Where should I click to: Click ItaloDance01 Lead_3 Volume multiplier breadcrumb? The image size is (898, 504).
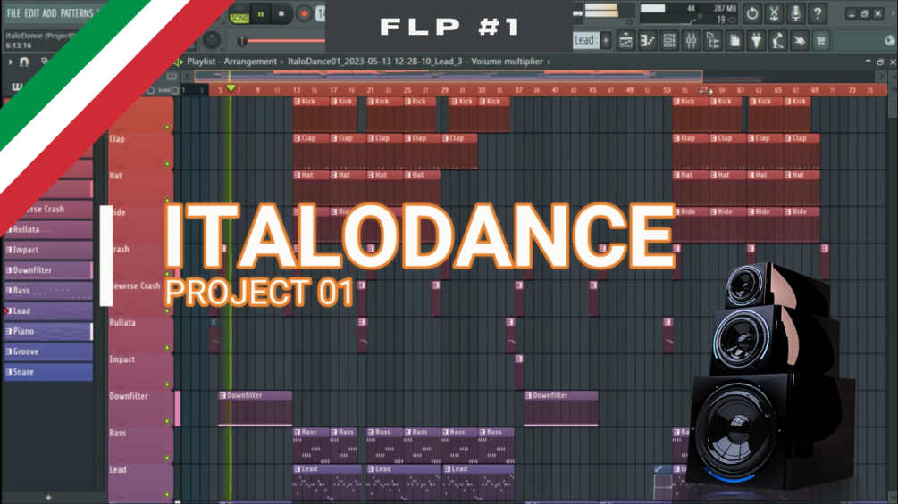(x=415, y=62)
